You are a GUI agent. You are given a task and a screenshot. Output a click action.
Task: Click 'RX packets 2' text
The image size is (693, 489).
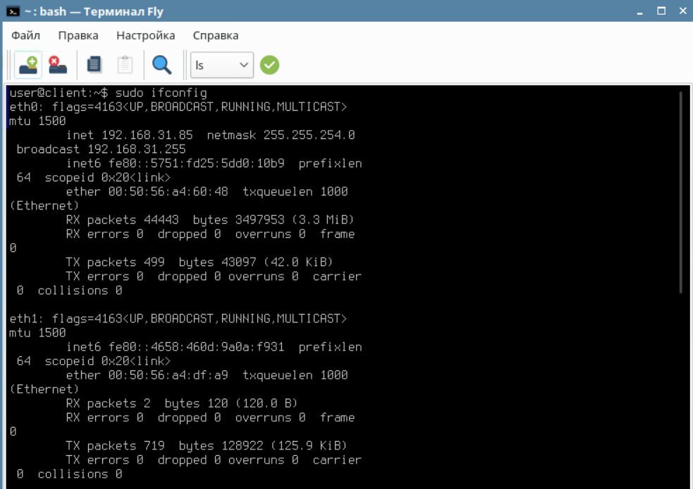click(x=109, y=404)
